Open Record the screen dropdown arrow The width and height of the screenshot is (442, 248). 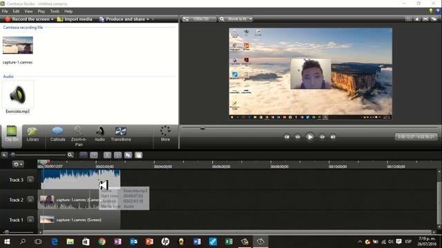click(52, 19)
